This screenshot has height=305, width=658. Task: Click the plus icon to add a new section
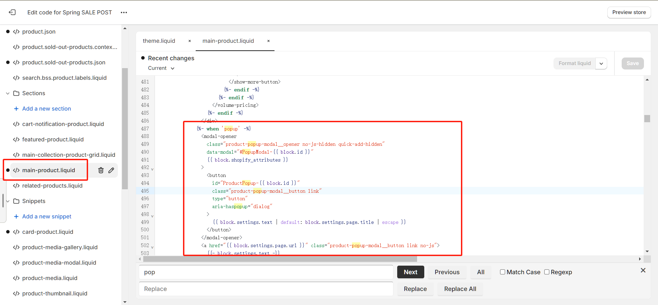click(16, 109)
